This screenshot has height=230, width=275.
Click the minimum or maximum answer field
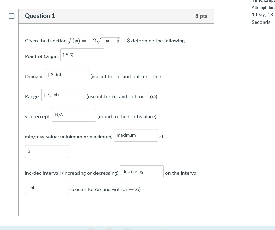[x=136, y=135]
